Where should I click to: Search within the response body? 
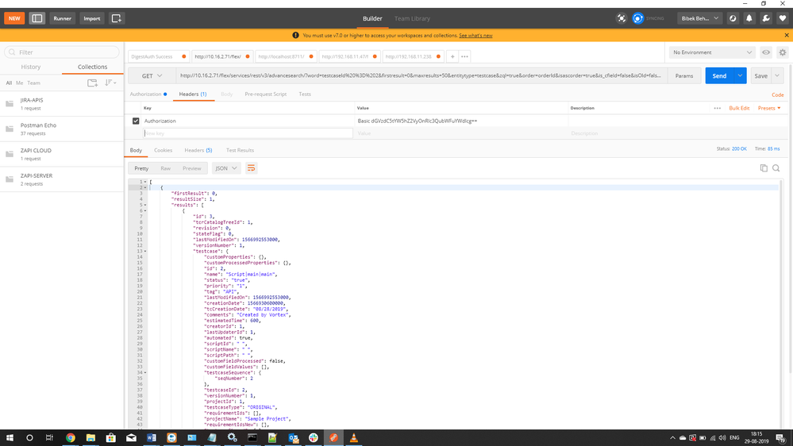pyautogui.click(x=776, y=168)
